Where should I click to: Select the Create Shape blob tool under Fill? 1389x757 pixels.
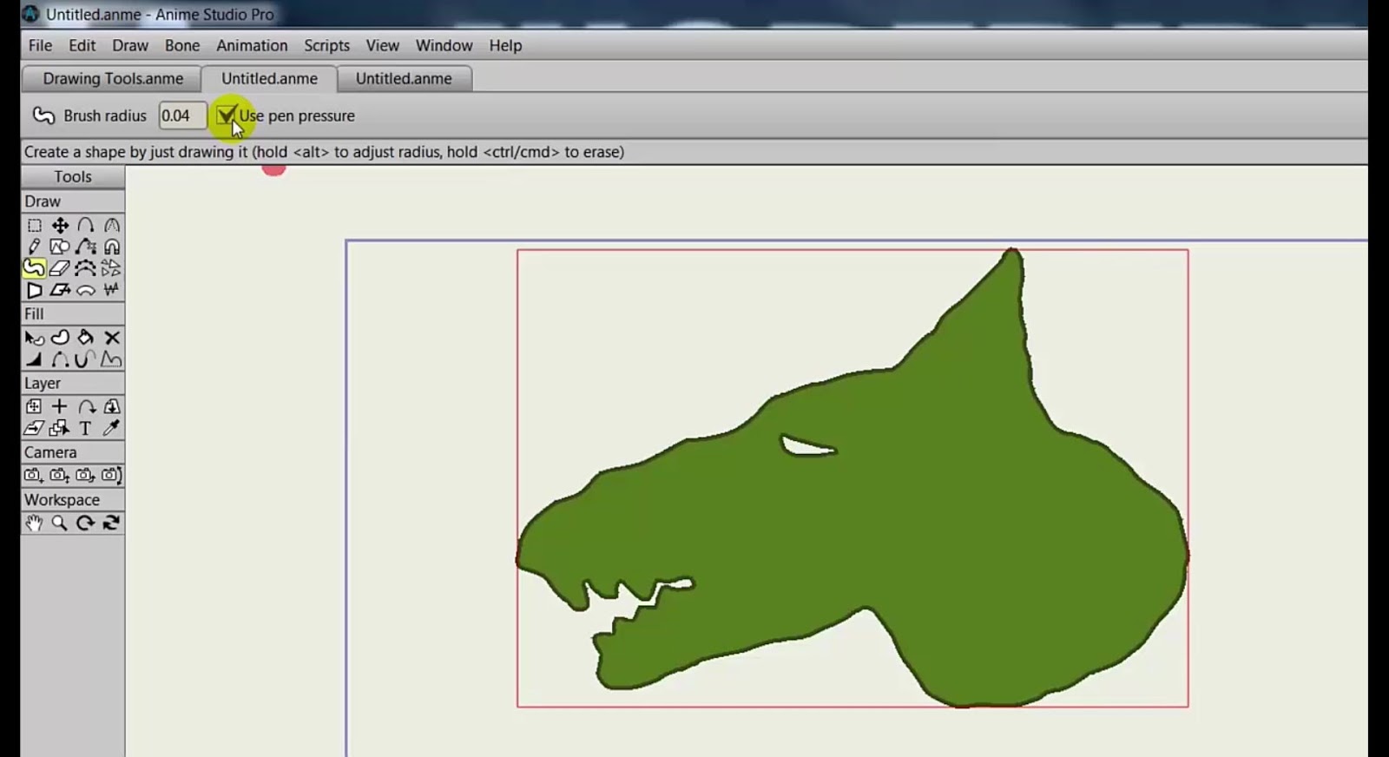[60, 338]
